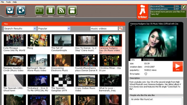Screen dimensions: 187x105
Task: Select Kylie Minogue Come Into My World thumbnail
Action: pyautogui.click(x=15, y=40)
